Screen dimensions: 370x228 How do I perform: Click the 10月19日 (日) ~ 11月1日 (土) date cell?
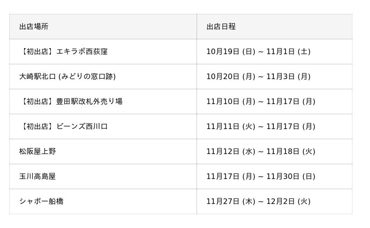(x=259, y=52)
